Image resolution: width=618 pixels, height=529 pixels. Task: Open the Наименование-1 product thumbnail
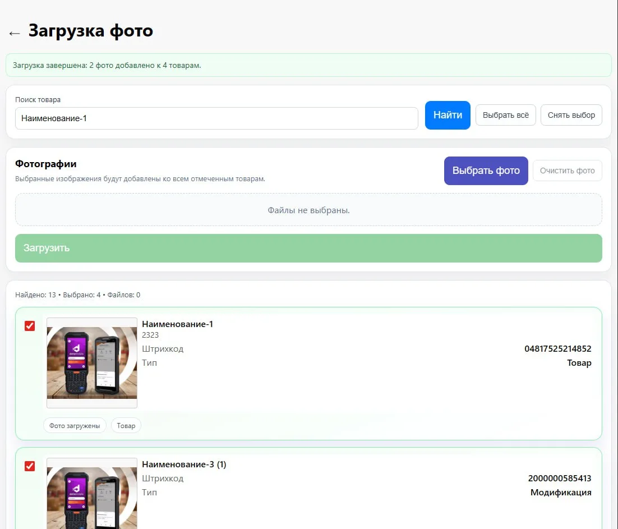tap(92, 362)
